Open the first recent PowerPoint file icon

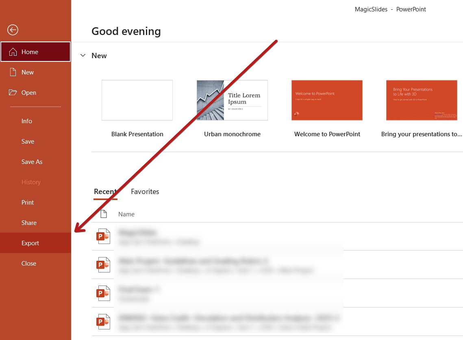(103, 236)
